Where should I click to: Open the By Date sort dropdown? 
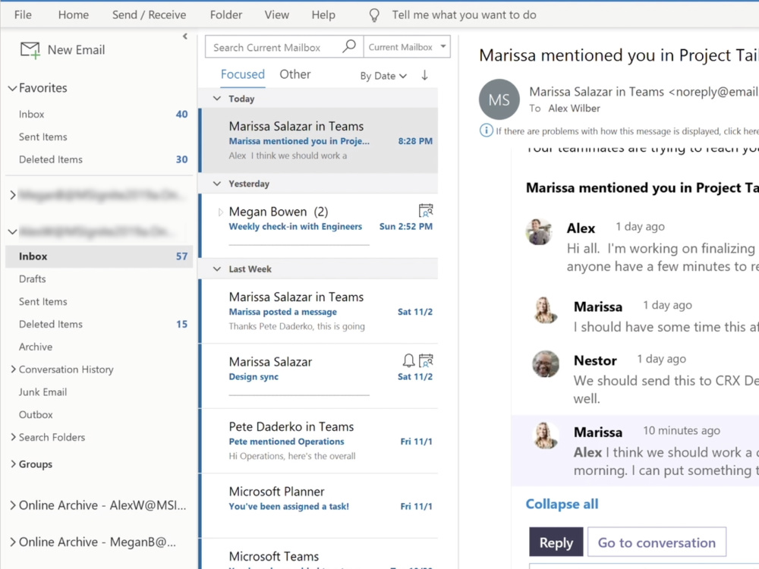[x=383, y=76]
